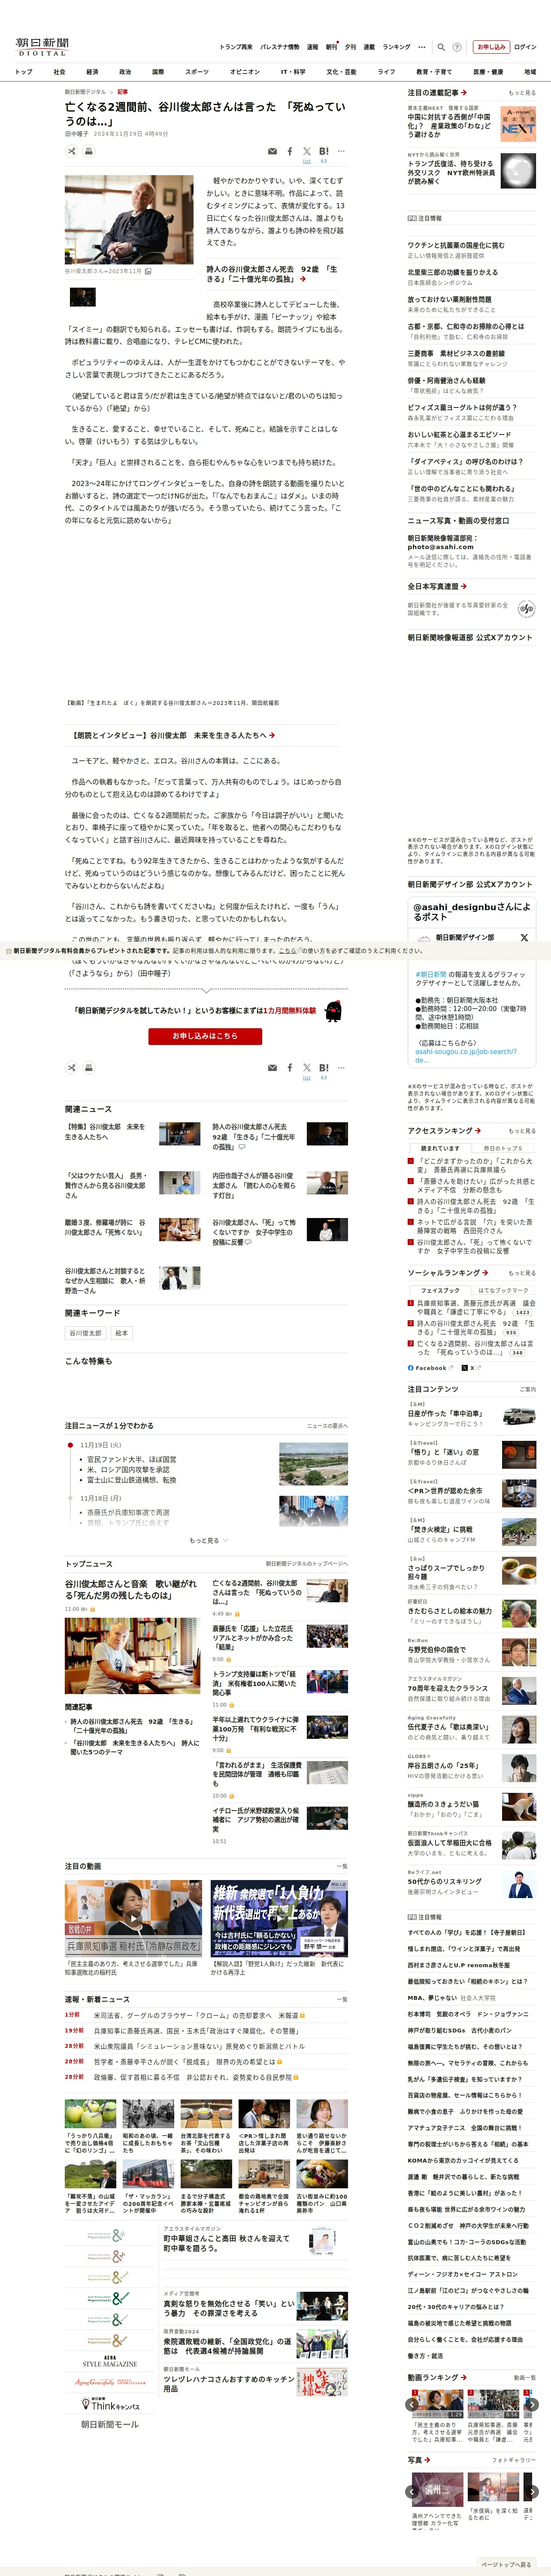Click the ログイン link in header
551x2576 pixels.
click(525, 47)
